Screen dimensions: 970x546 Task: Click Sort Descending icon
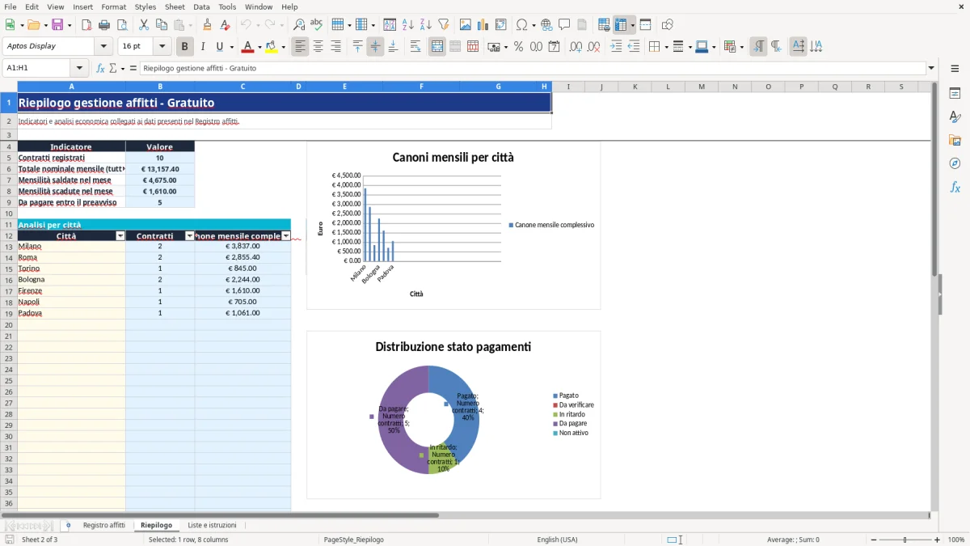(426, 25)
